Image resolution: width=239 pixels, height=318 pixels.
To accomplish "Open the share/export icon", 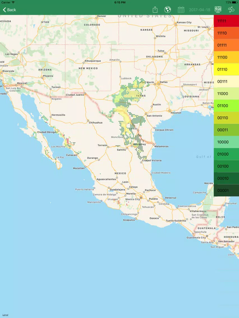I will point(155,10).
